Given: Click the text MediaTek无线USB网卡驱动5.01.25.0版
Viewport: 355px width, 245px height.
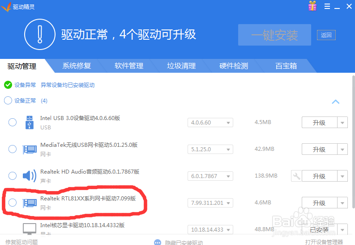Looking at the screenshot, I should (x=89, y=145).
